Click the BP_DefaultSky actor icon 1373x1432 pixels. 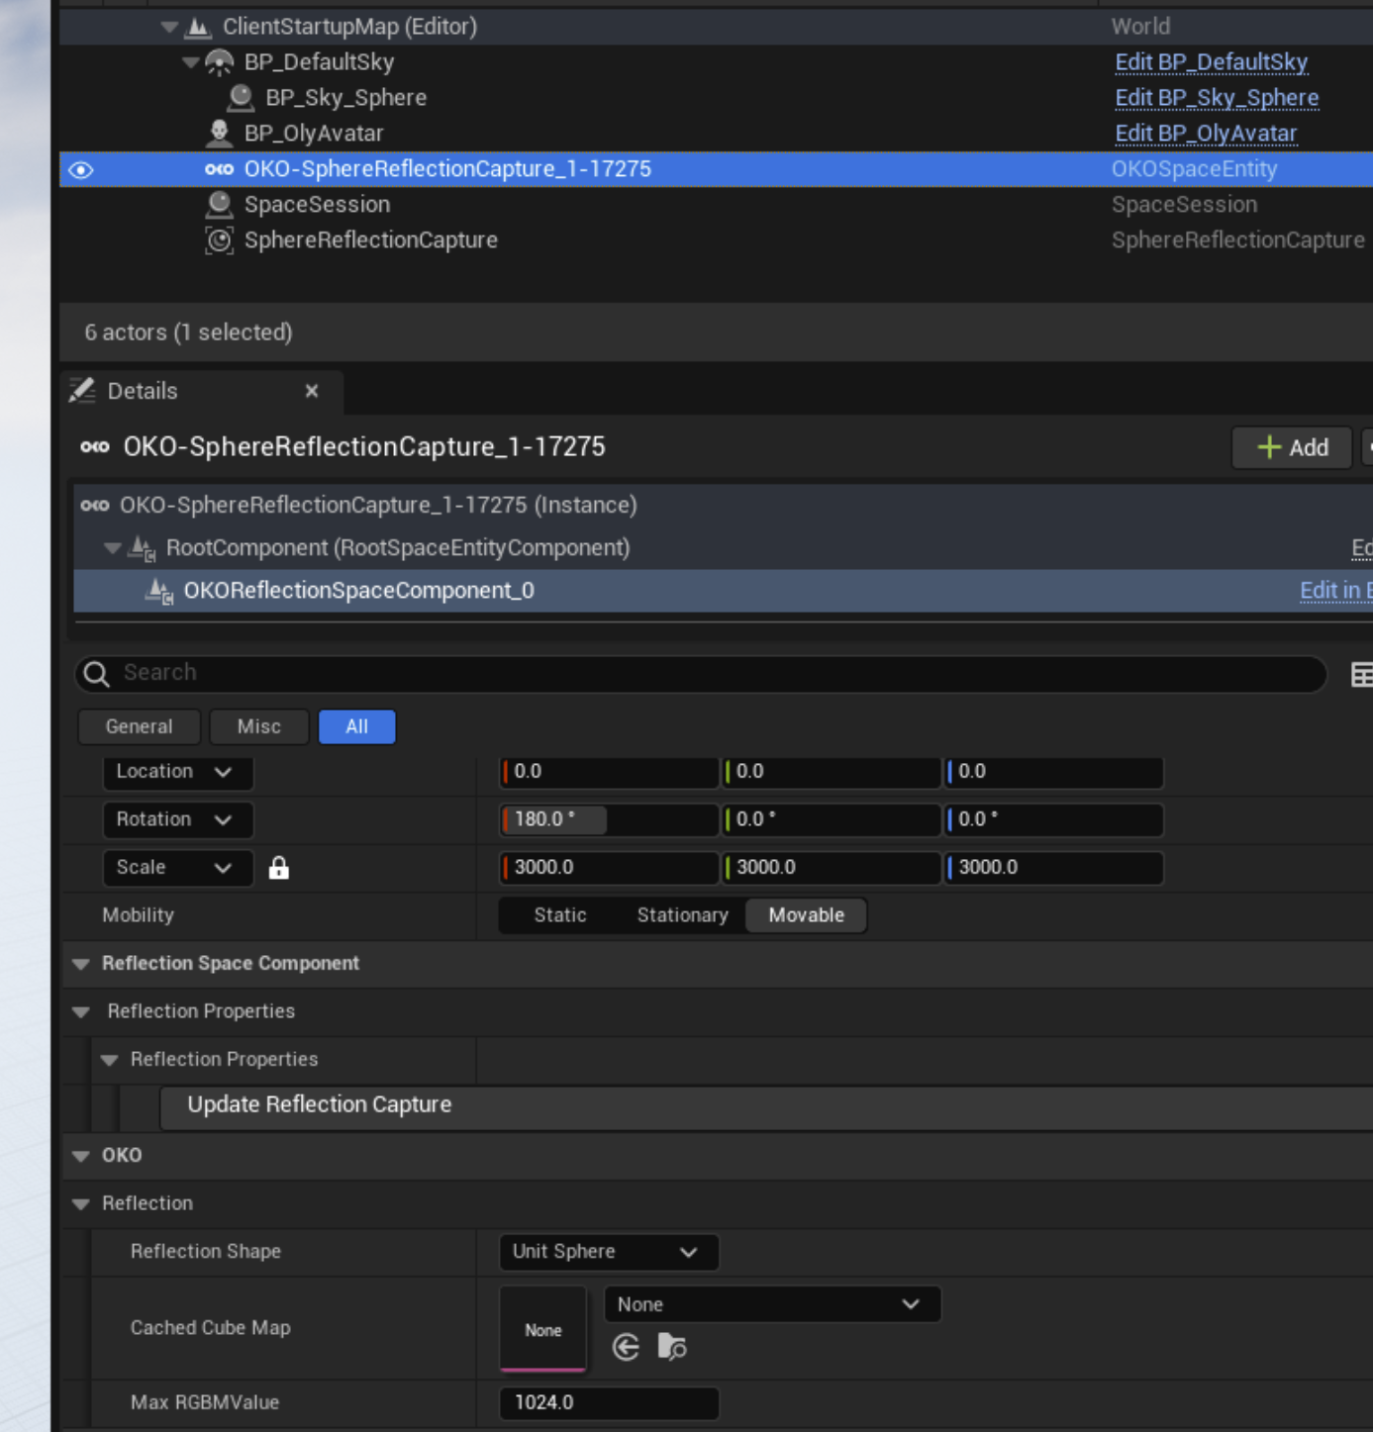(219, 62)
